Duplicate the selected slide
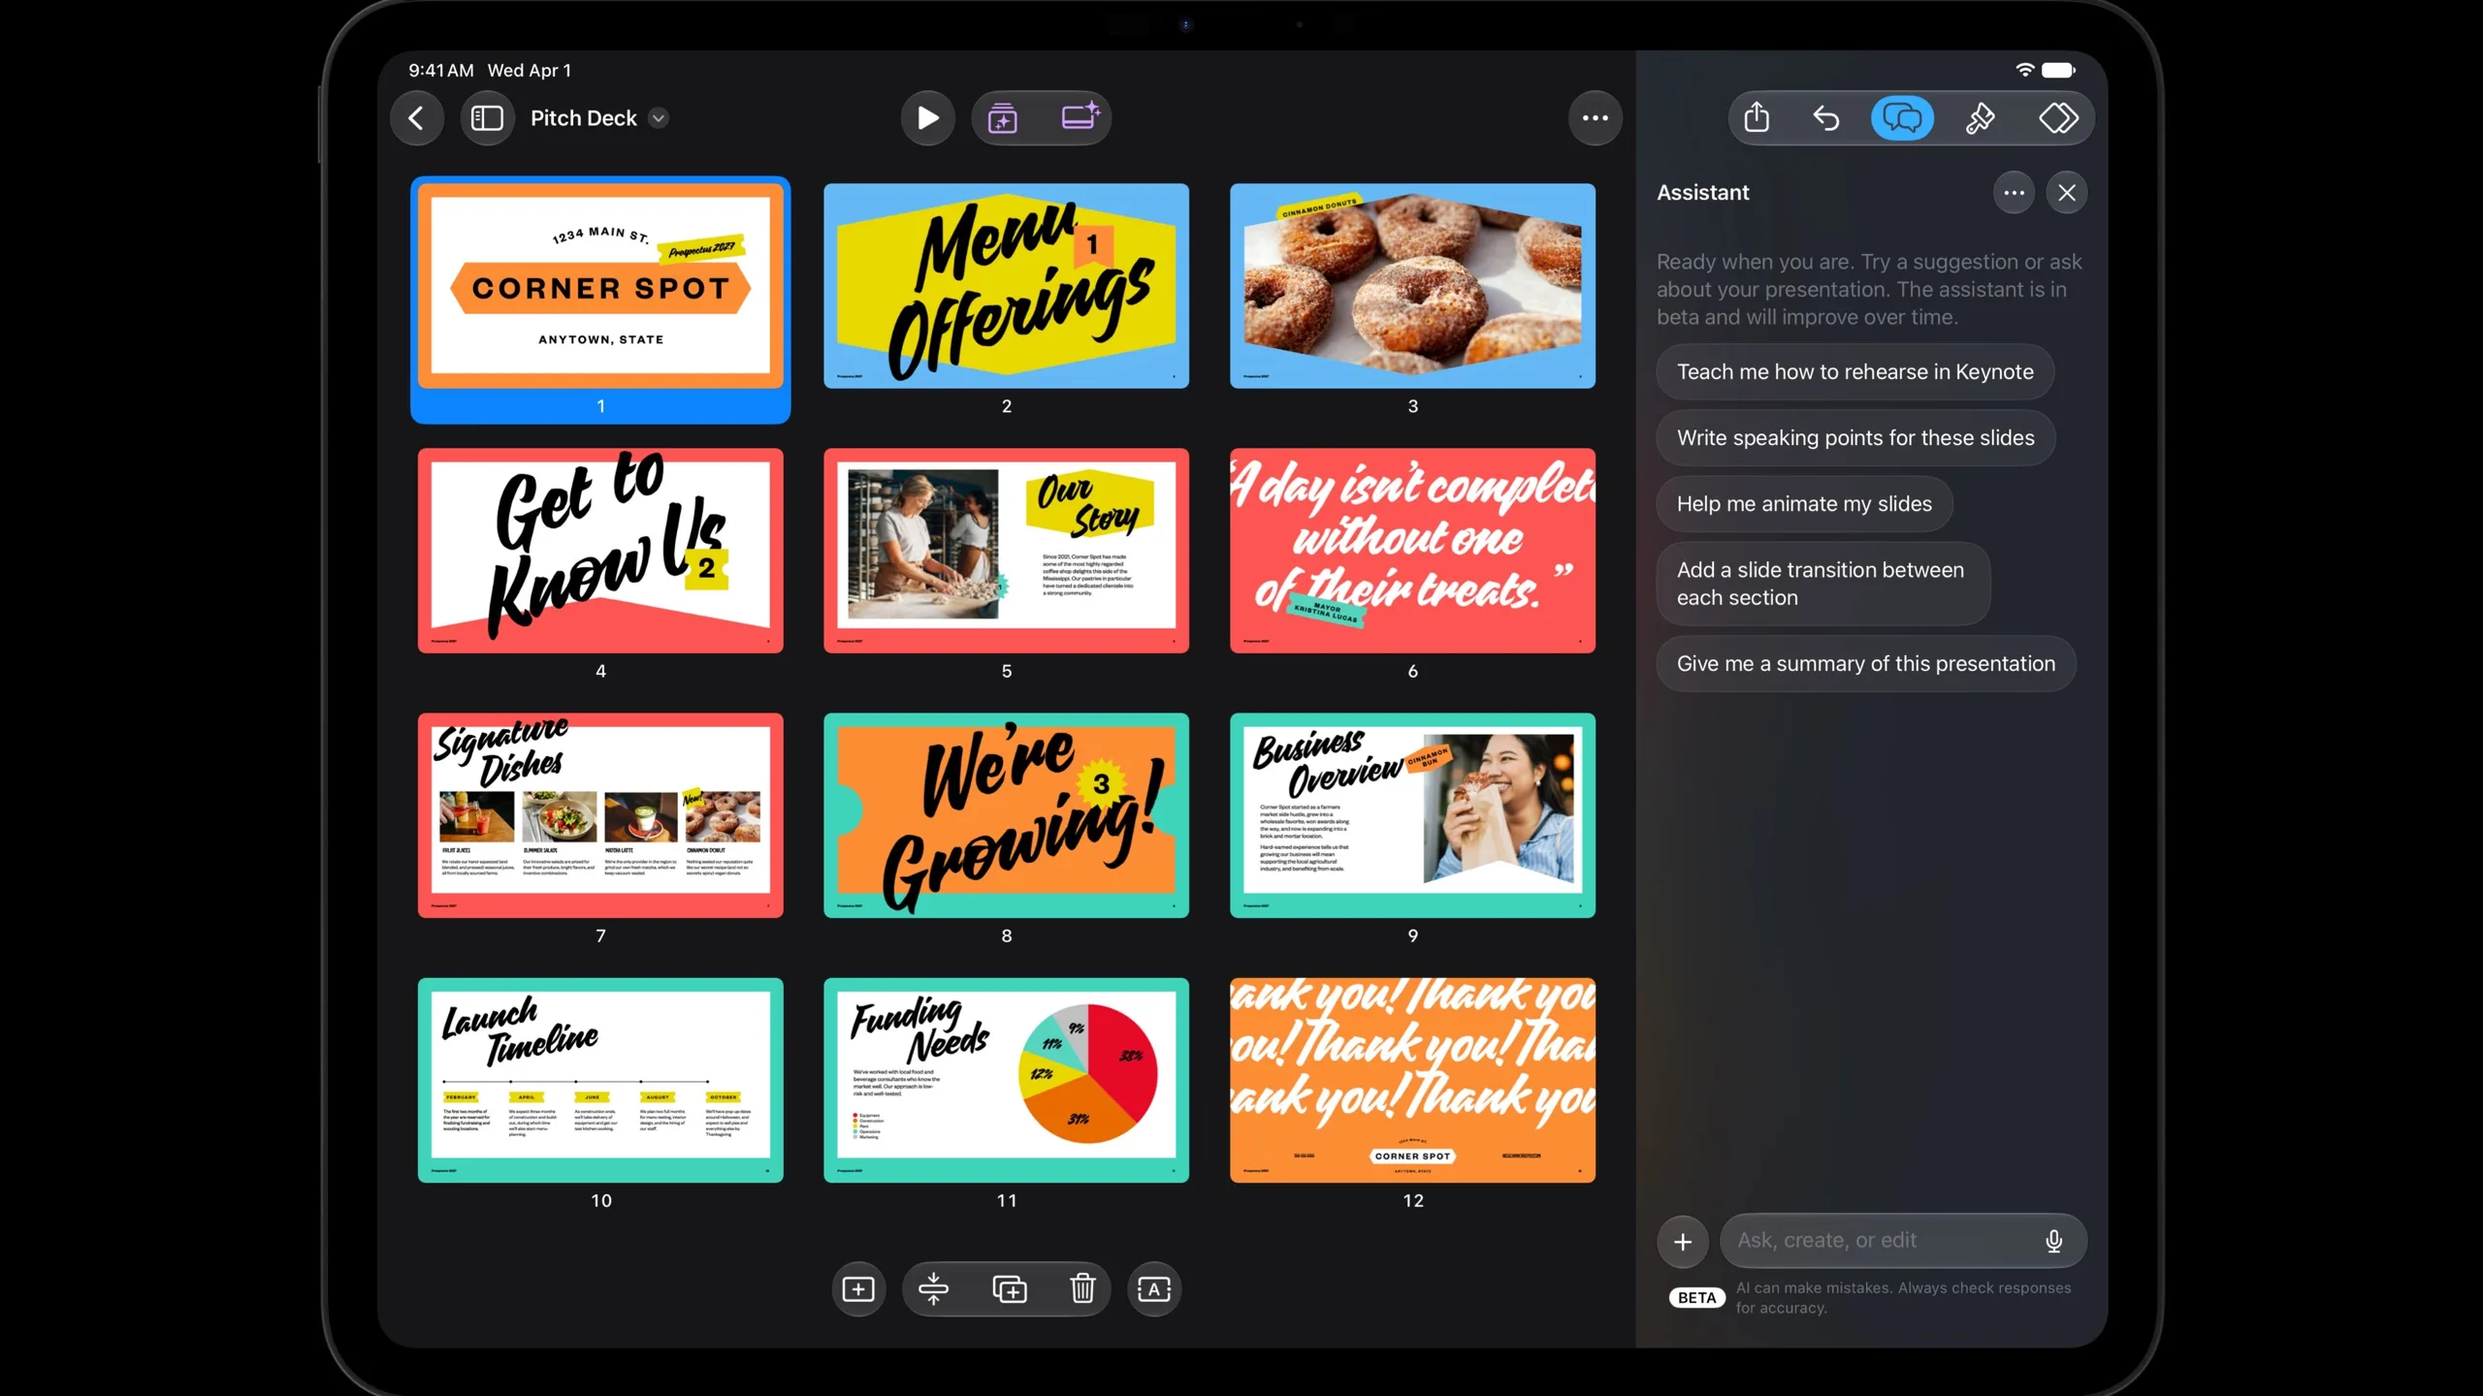Screen dimensions: 2483x1396 coord(1009,1289)
